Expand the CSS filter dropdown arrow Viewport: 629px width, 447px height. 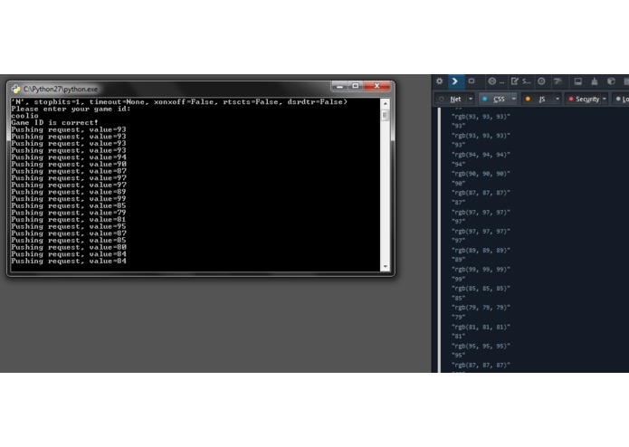pos(514,99)
